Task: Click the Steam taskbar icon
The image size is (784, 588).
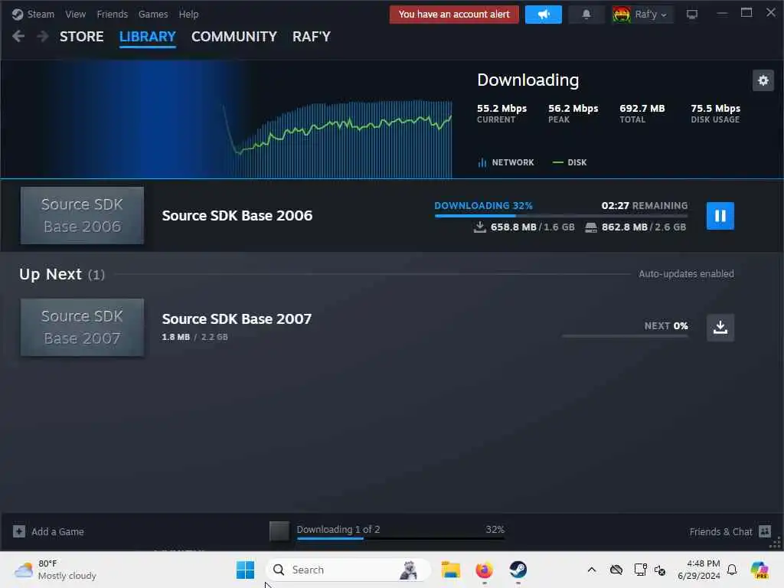Action: 518,570
